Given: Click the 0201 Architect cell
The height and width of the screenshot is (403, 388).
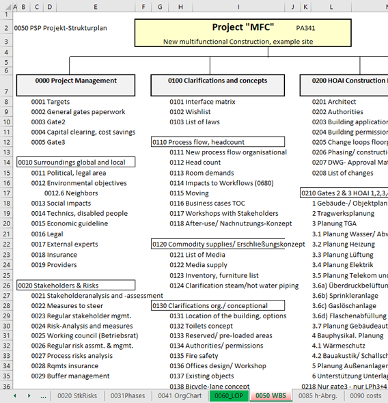Looking at the screenshot, I should pos(334,102).
